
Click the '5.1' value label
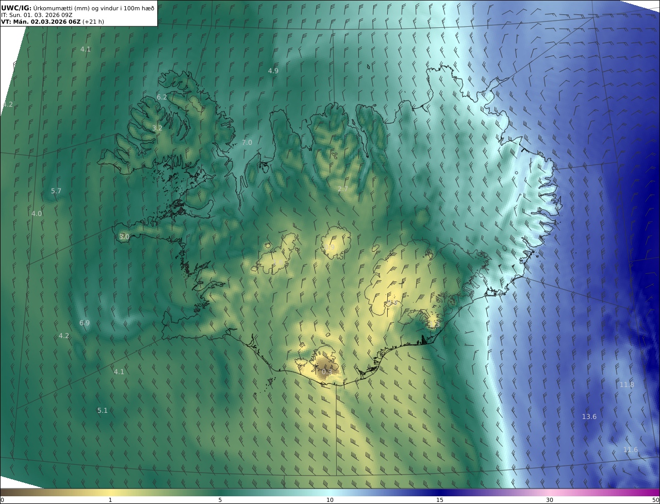(x=103, y=410)
